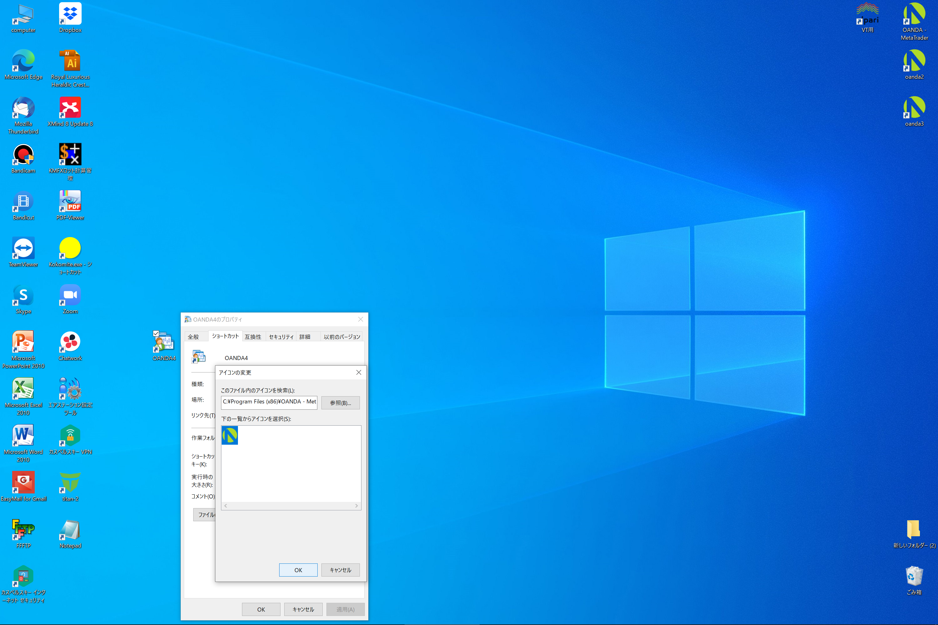Screen dimensions: 938x625
Task: Select the Bandicam desktop icon
Action: [x=23, y=155]
